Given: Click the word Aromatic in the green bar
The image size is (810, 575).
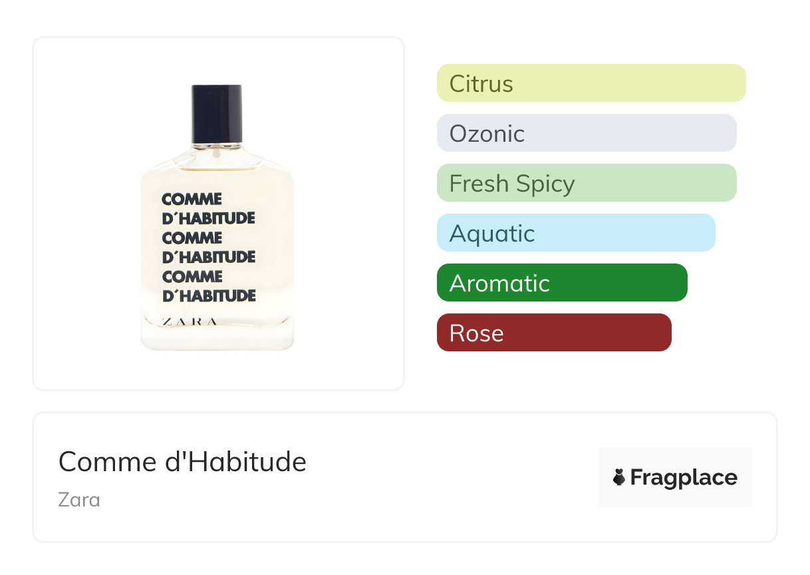Looking at the screenshot, I should [x=499, y=284].
